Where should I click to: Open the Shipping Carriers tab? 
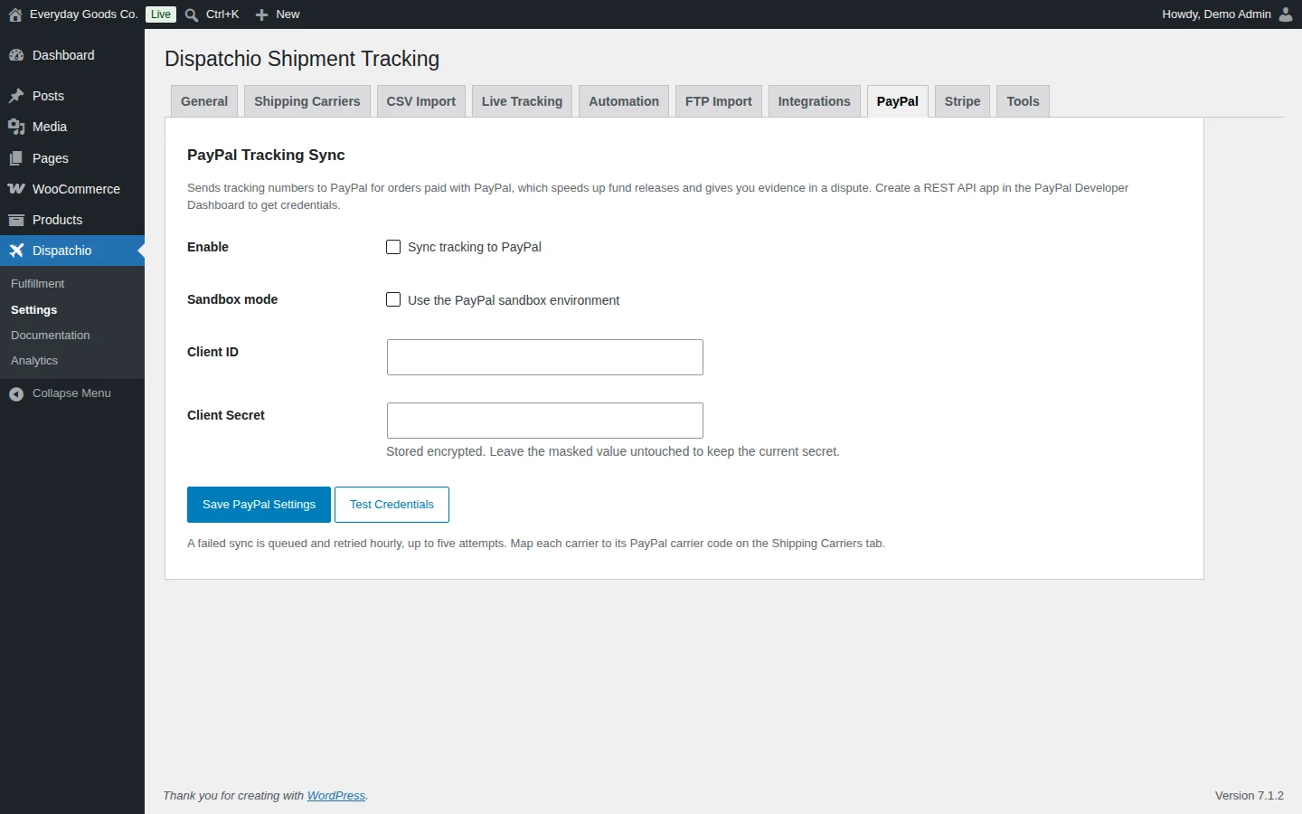(307, 101)
